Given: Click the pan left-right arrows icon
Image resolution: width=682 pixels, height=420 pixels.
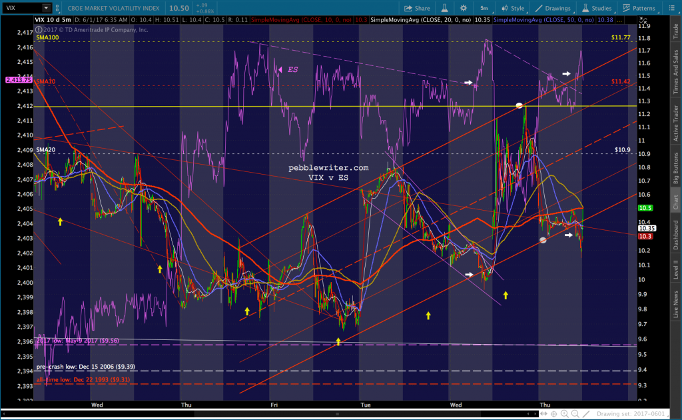Looking at the screenshot, I should [x=543, y=414].
